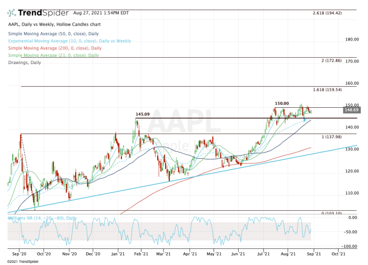Click the 160.00 price axis label
This screenshot has width=368, height=265.
(x=352, y=83)
